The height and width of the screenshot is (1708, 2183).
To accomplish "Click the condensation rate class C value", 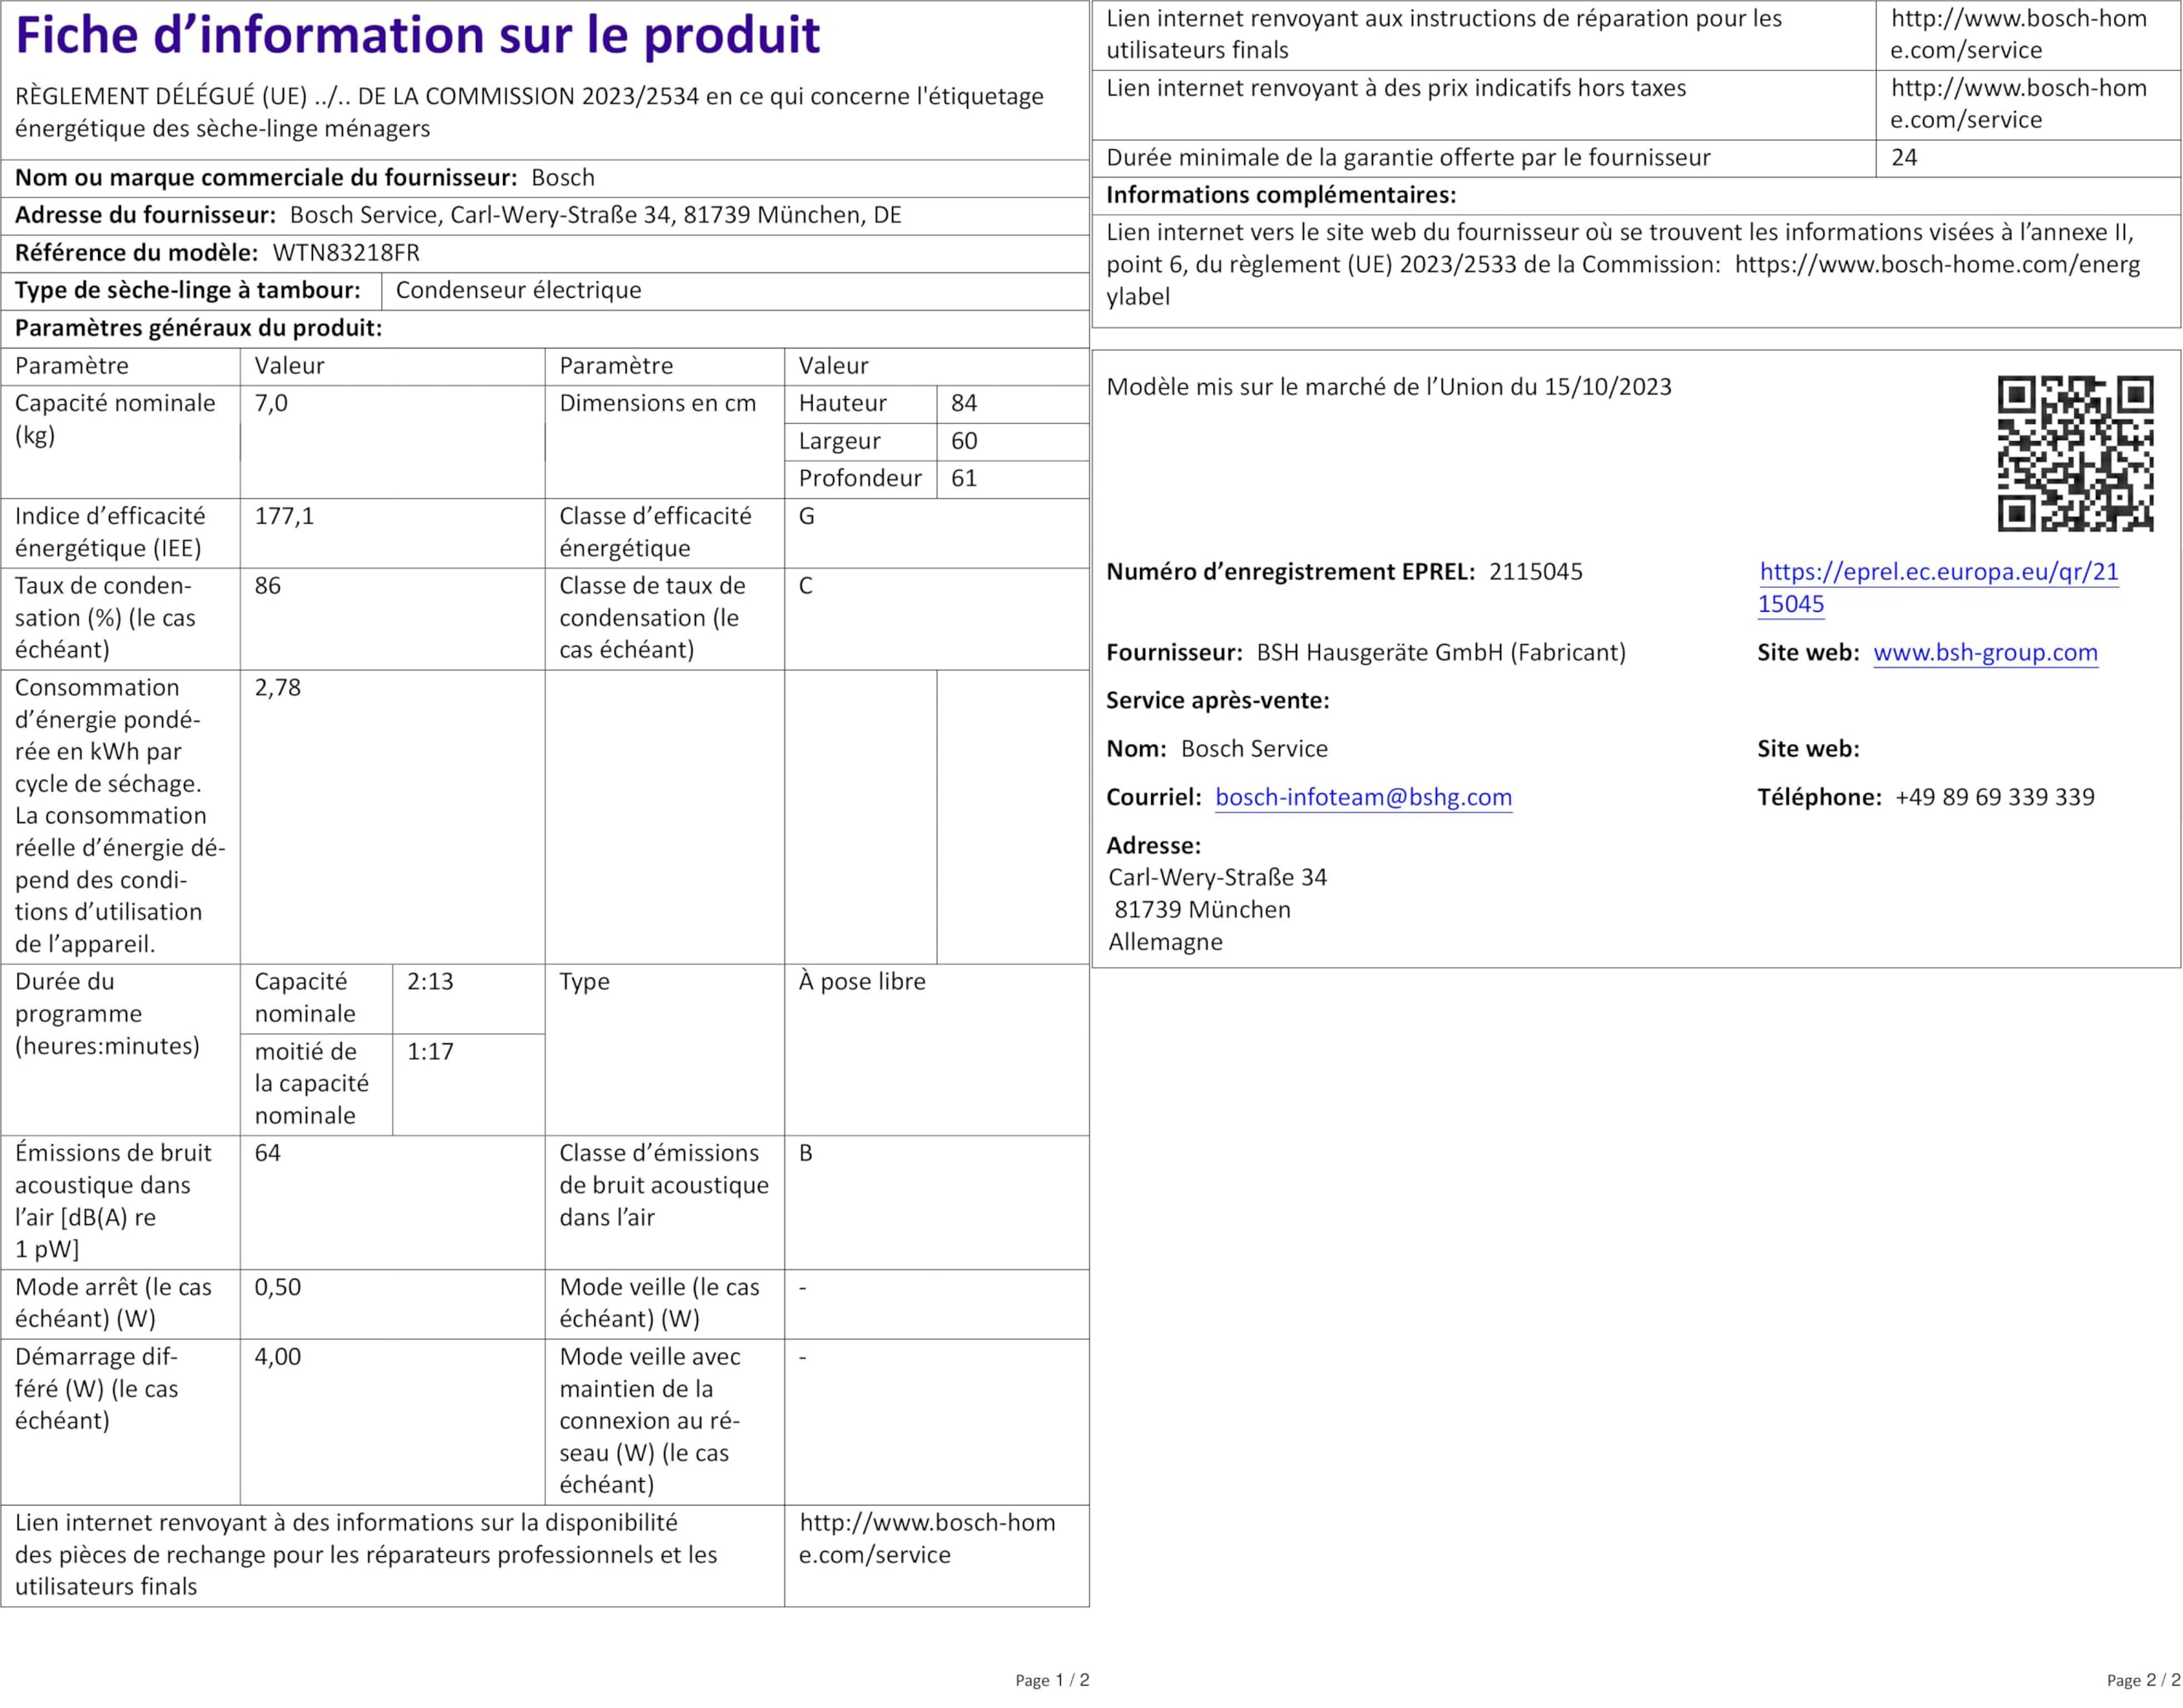I will click(x=806, y=586).
